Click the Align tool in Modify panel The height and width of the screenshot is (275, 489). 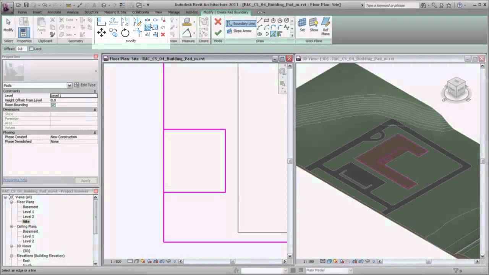pyautogui.click(x=101, y=22)
